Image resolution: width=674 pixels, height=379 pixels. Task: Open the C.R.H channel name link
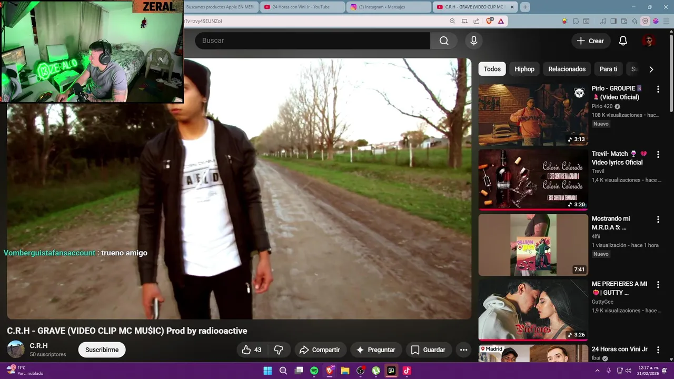[39, 345]
